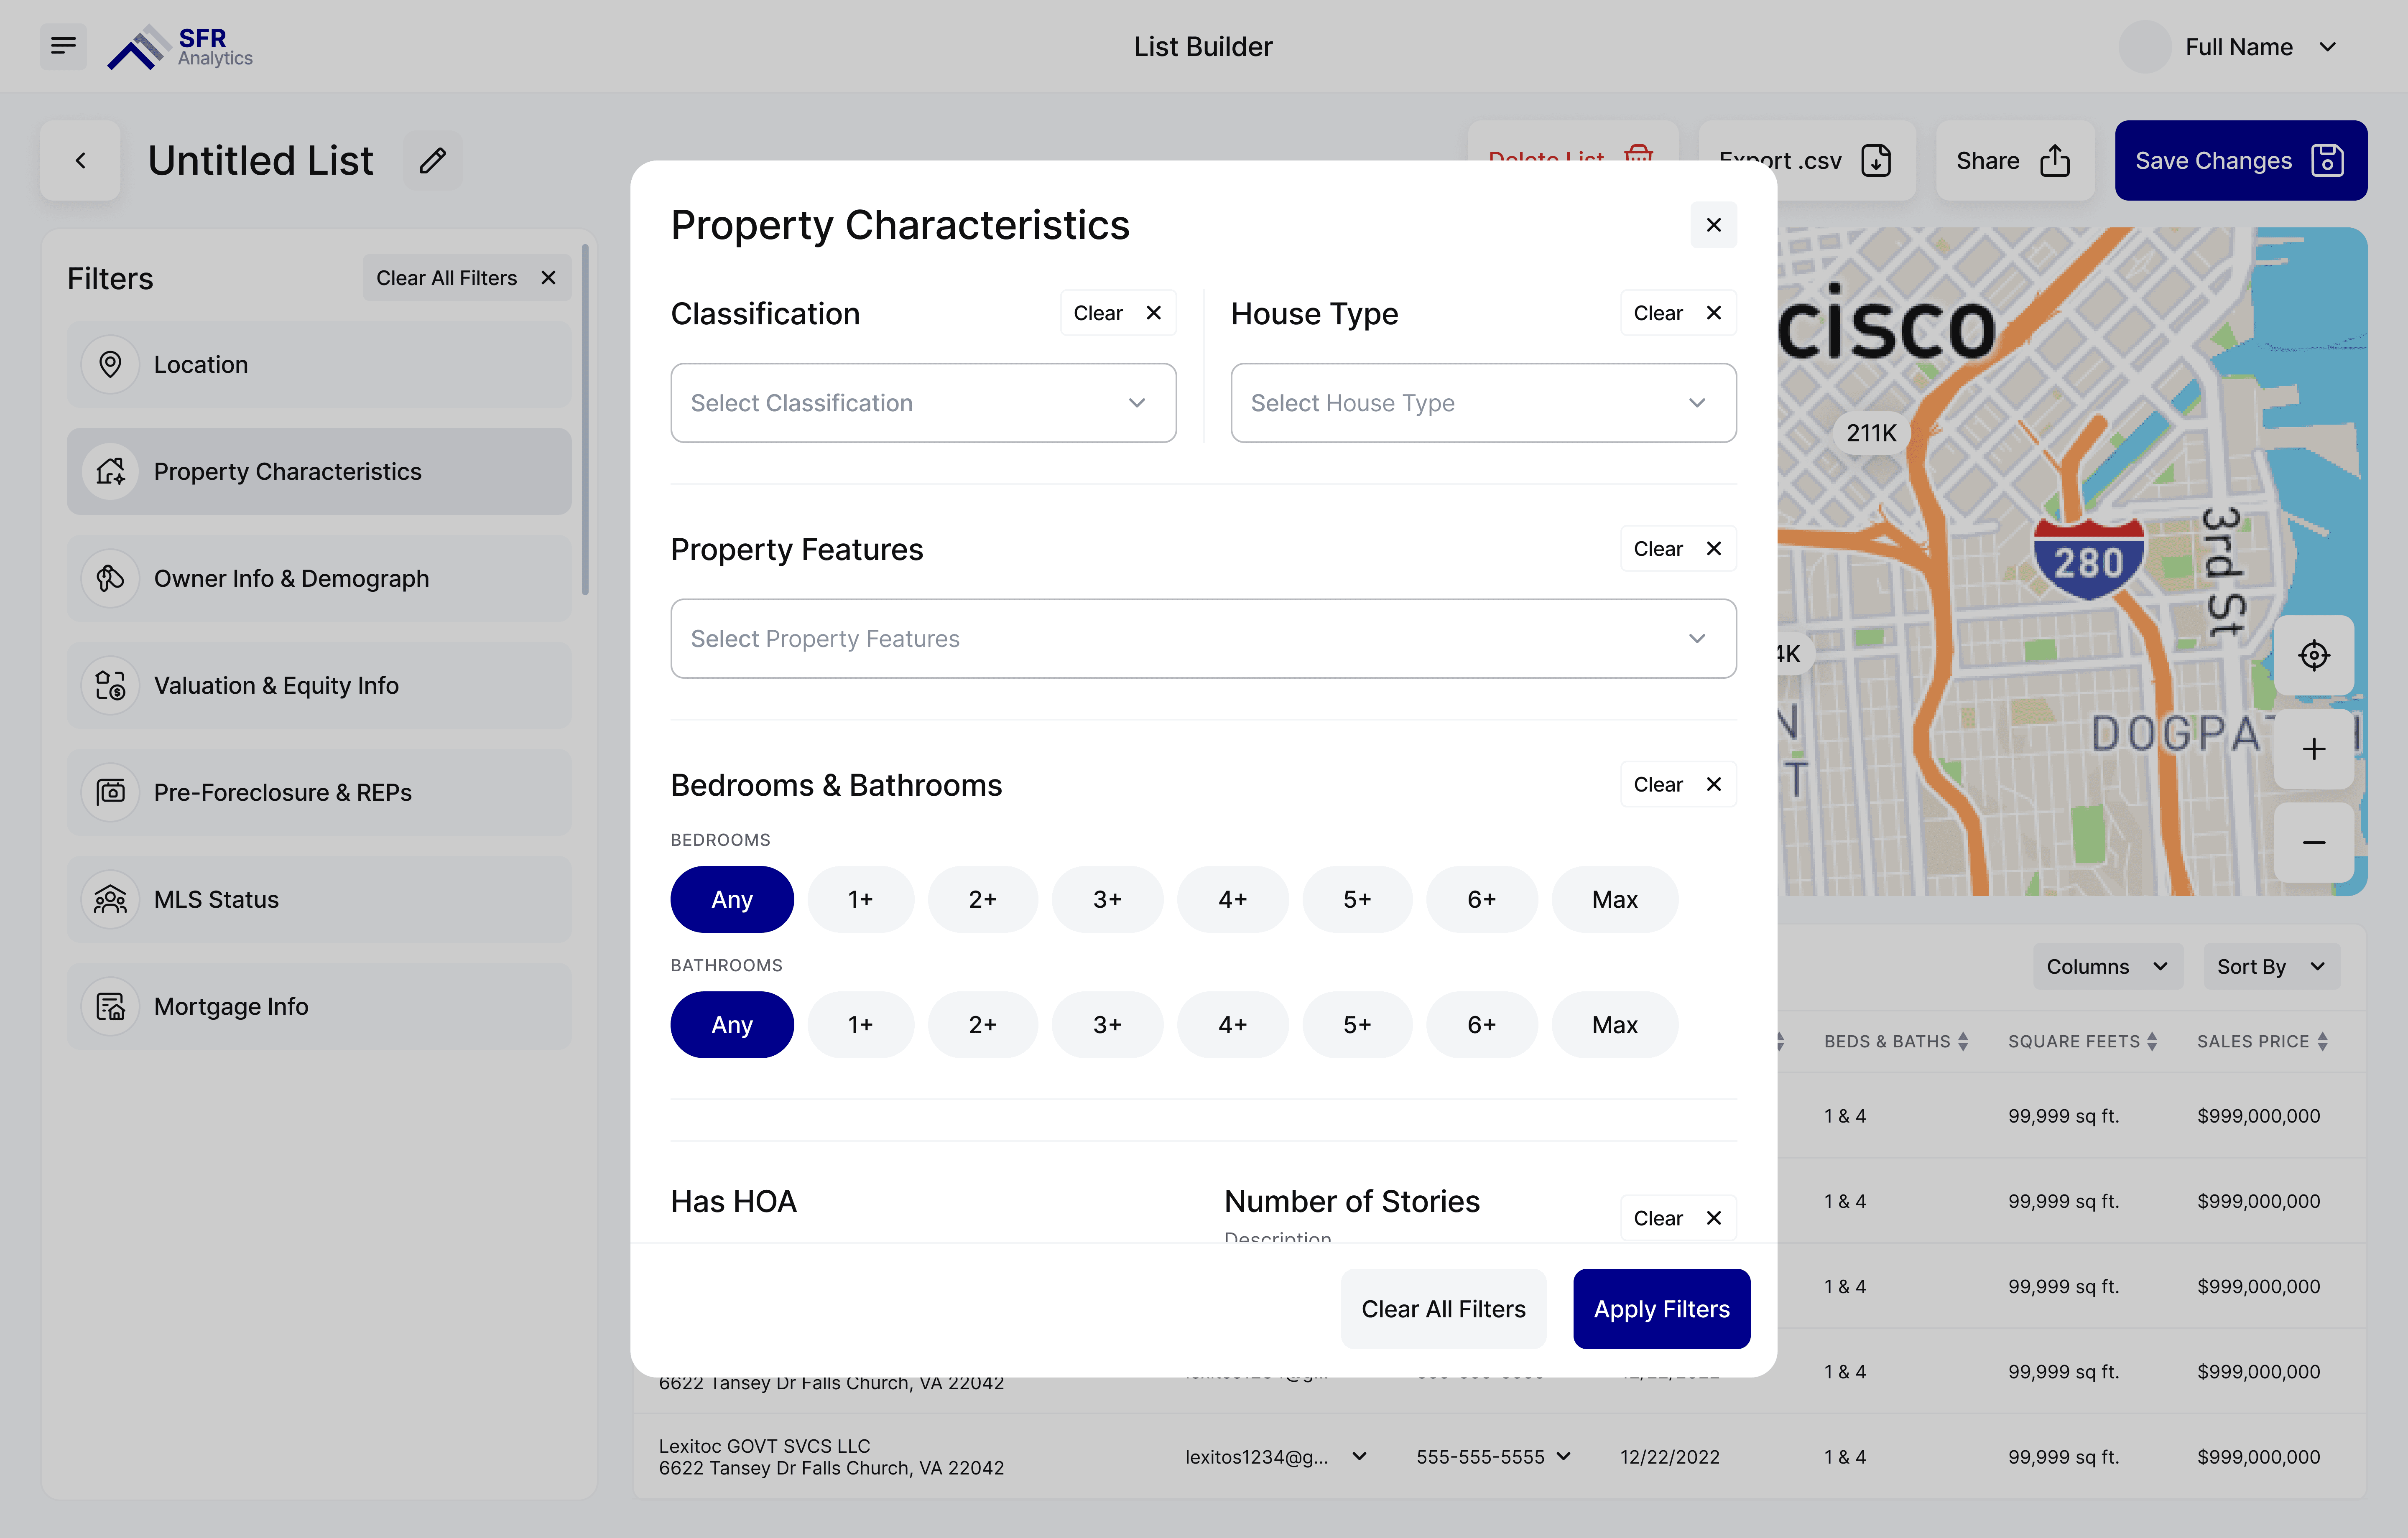Click Save Changes button

(x=2240, y=160)
